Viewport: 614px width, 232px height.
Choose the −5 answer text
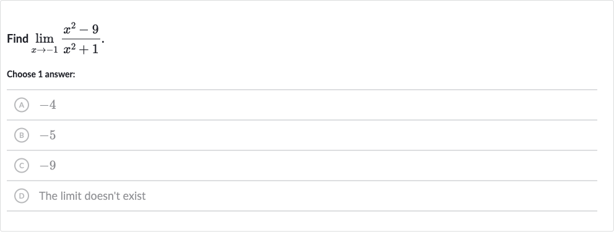tap(48, 135)
